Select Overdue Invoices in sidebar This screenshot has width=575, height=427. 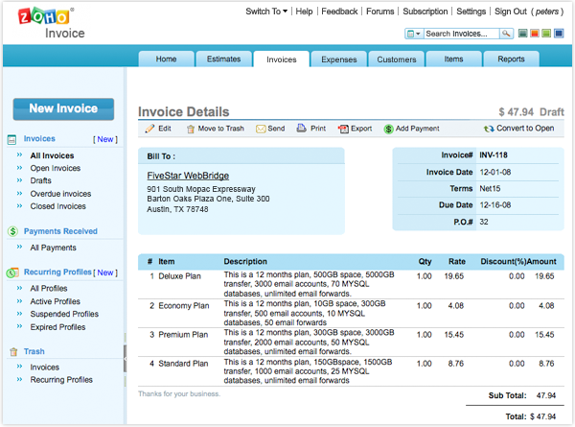[x=60, y=194]
